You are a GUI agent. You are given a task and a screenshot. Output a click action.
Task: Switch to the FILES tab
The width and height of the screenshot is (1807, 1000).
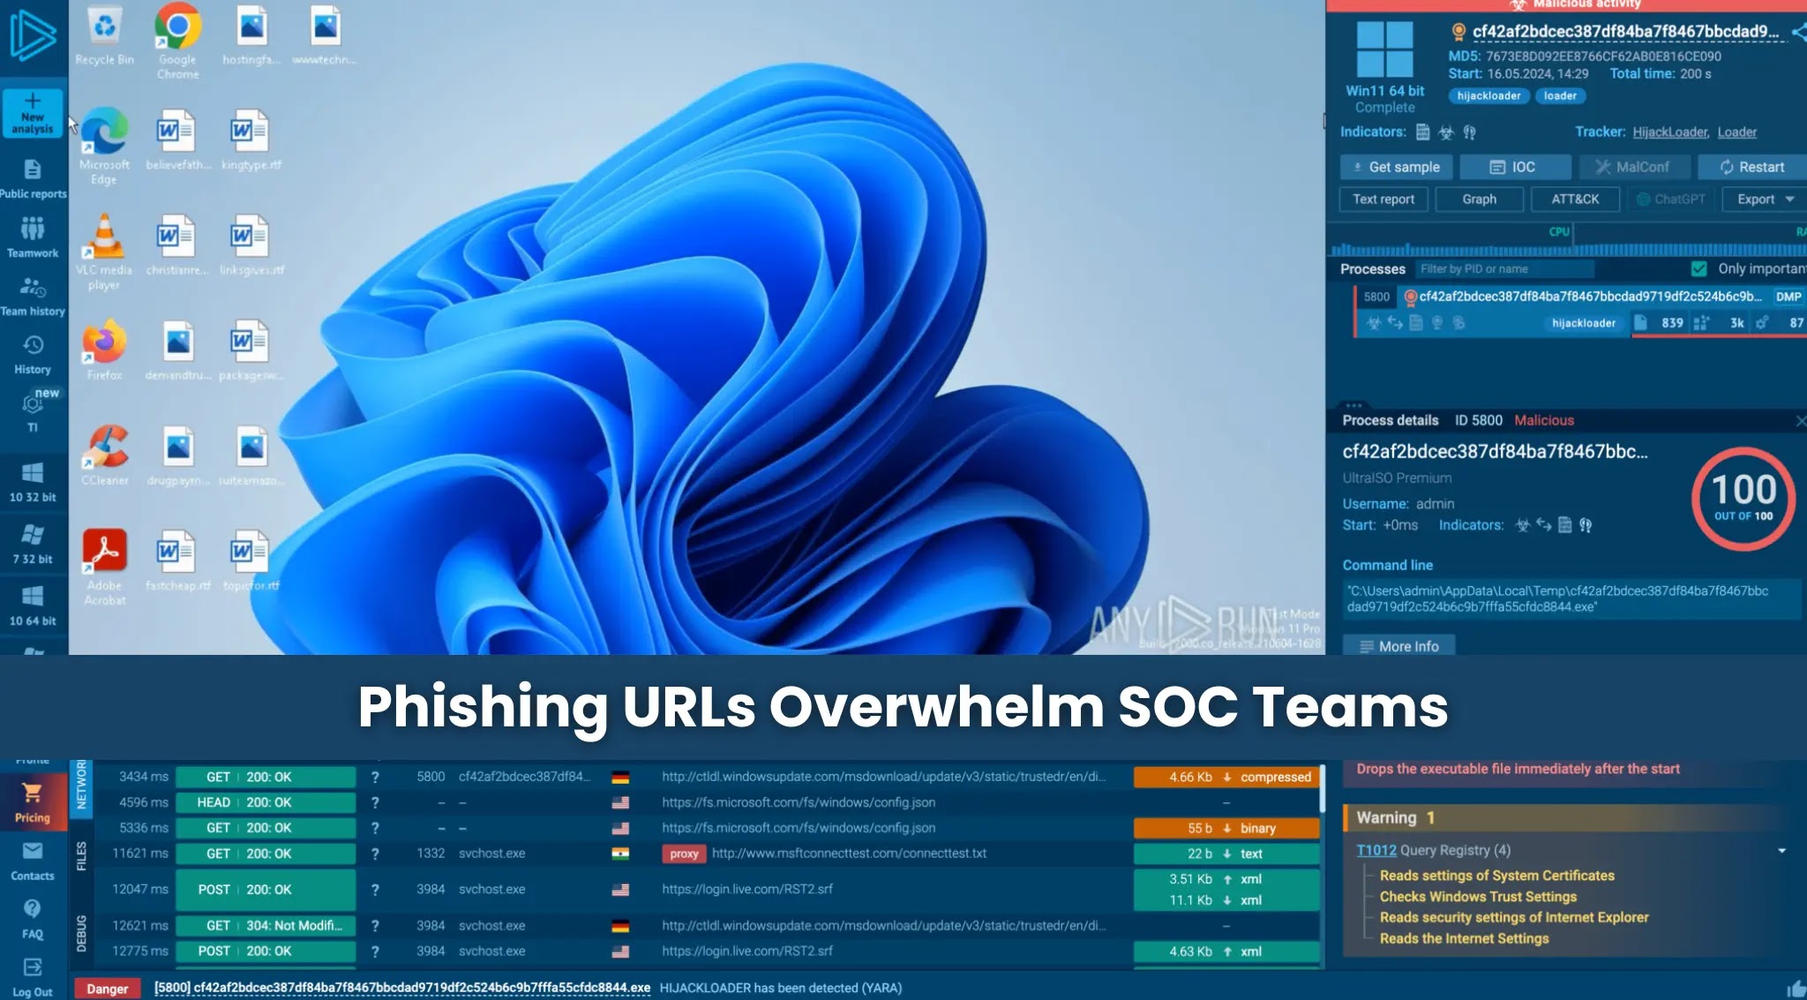coord(81,856)
